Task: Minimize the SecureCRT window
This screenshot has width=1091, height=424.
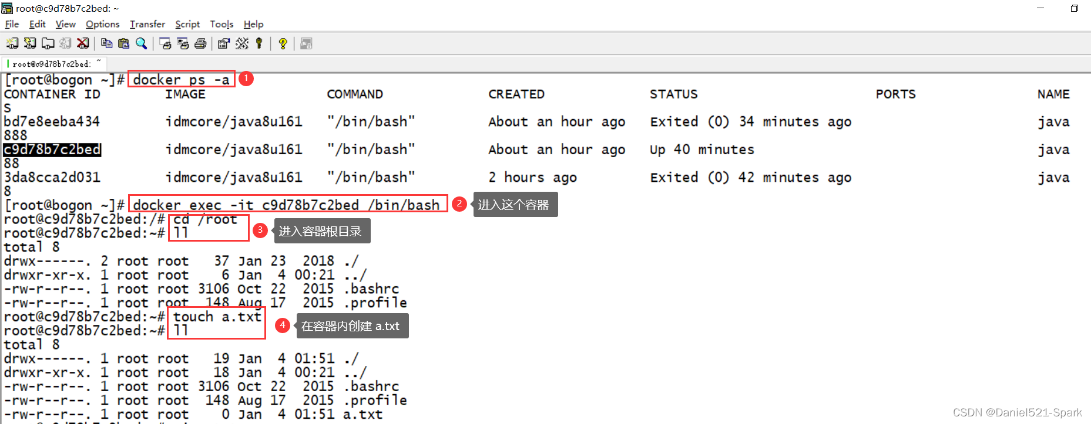Action: (1040, 8)
